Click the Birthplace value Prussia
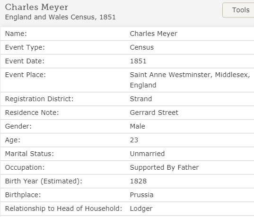The height and width of the screenshot is (217, 254). click(x=141, y=195)
